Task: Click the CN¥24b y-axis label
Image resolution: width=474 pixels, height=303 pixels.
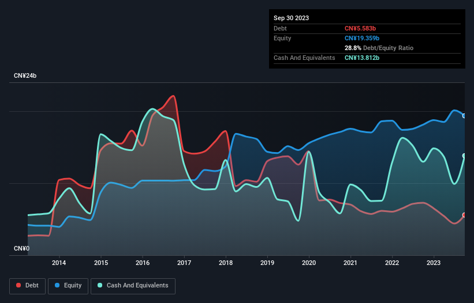Action: [x=25, y=75]
